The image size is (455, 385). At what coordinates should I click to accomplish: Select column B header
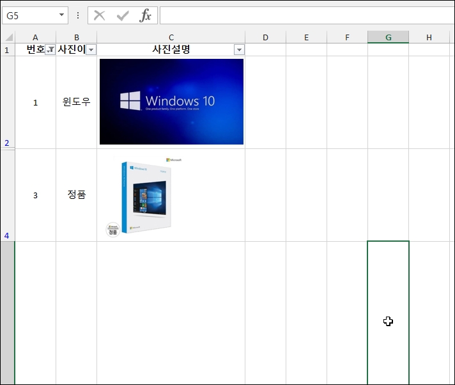pos(76,37)
